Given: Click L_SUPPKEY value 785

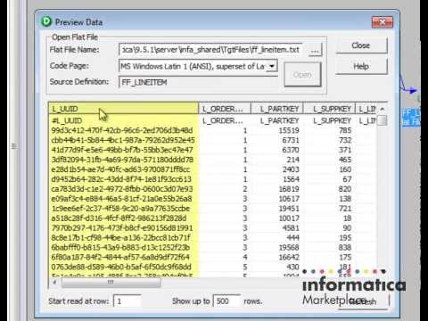Looking at the screenshot, I should 345,130.
